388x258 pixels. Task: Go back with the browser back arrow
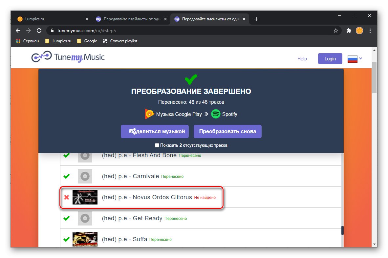18,31
